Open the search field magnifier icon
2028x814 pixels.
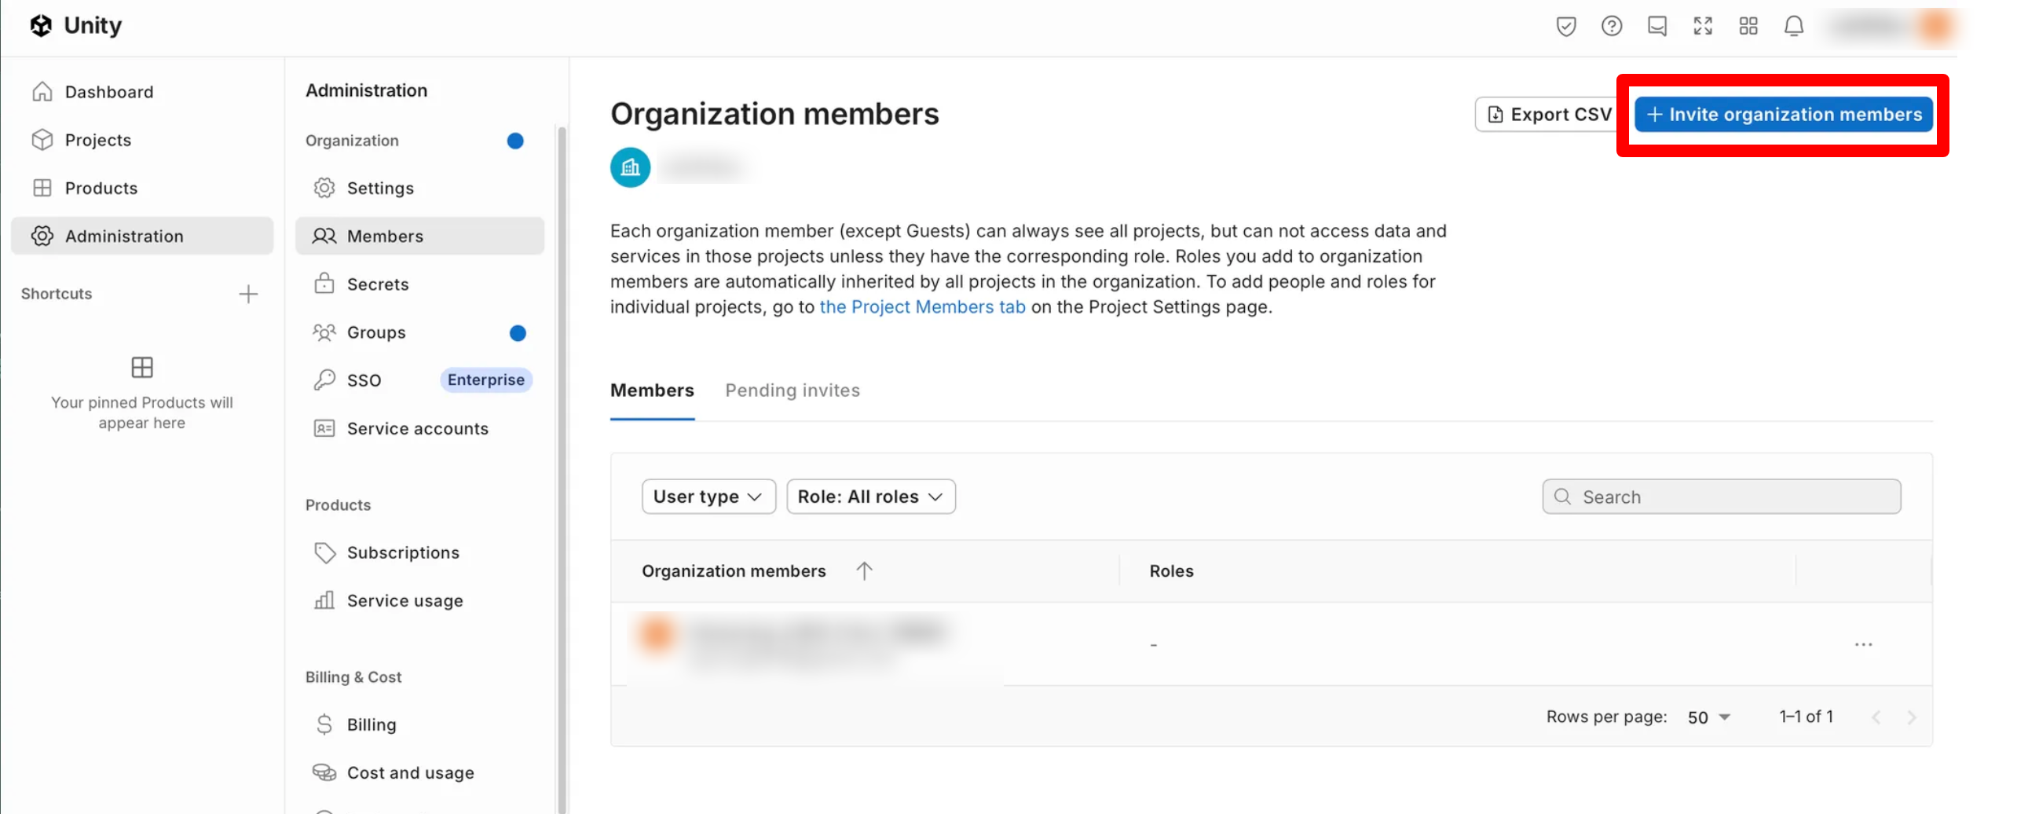point(1562,497)
